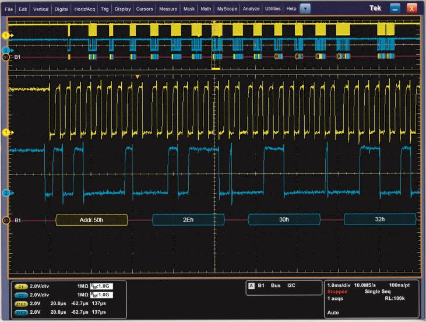Click the red Stopped acquisition status
The image size is (426, 322).
coord(337,291)
